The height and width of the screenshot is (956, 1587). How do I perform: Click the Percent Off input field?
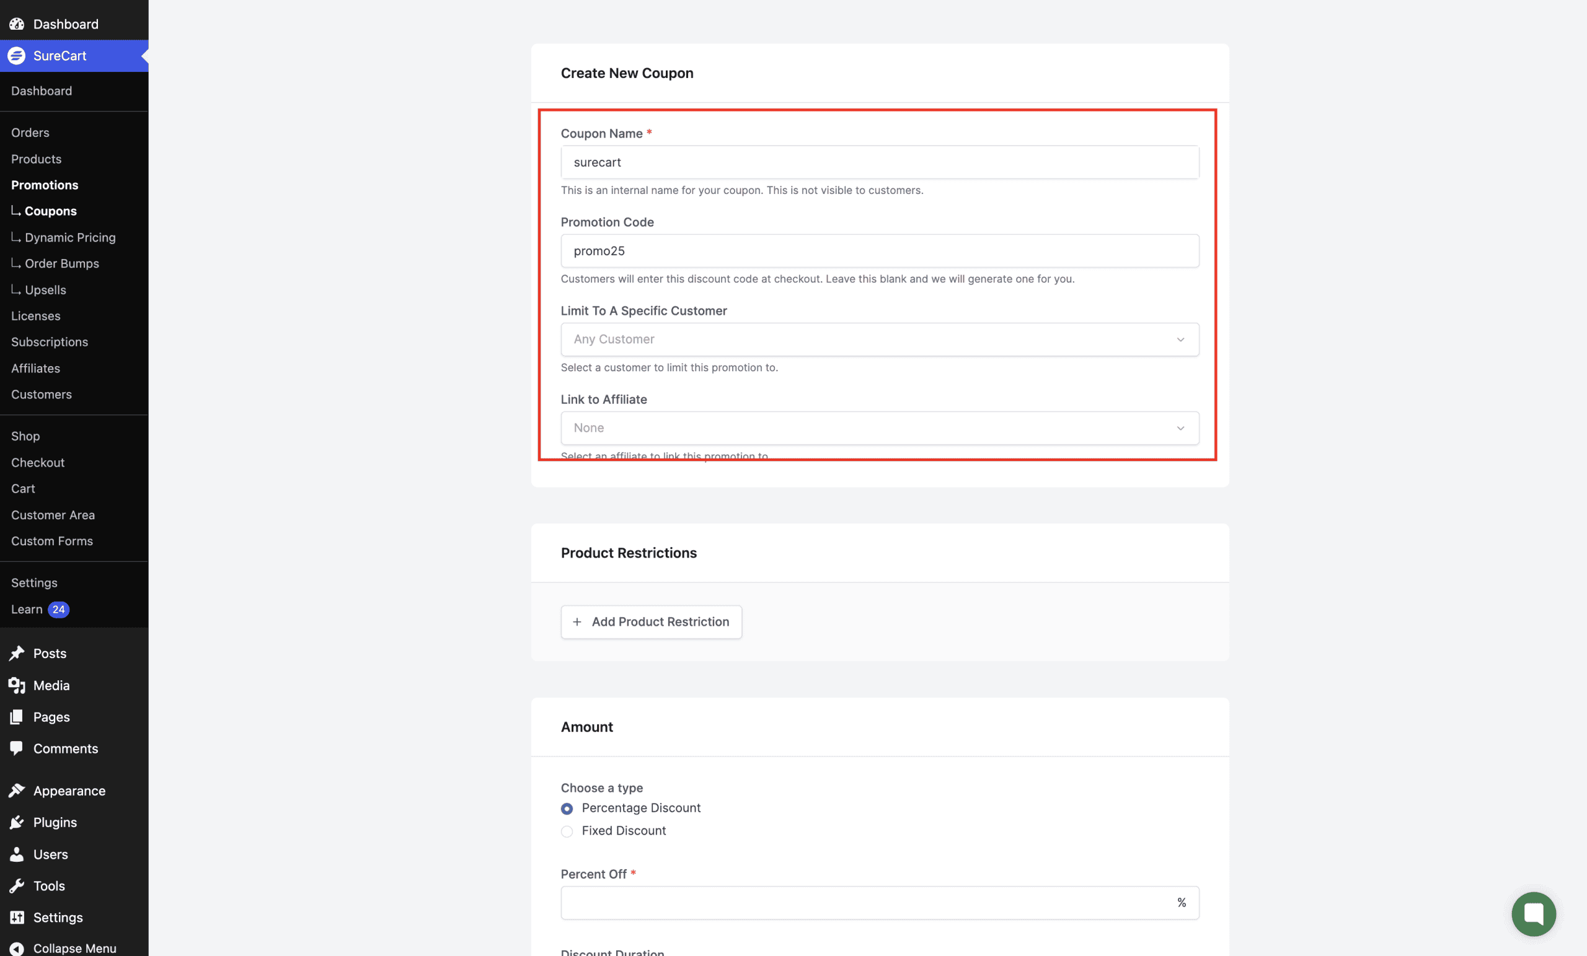point(880,903)
